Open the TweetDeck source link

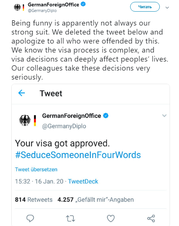click(x=83, y=181)
